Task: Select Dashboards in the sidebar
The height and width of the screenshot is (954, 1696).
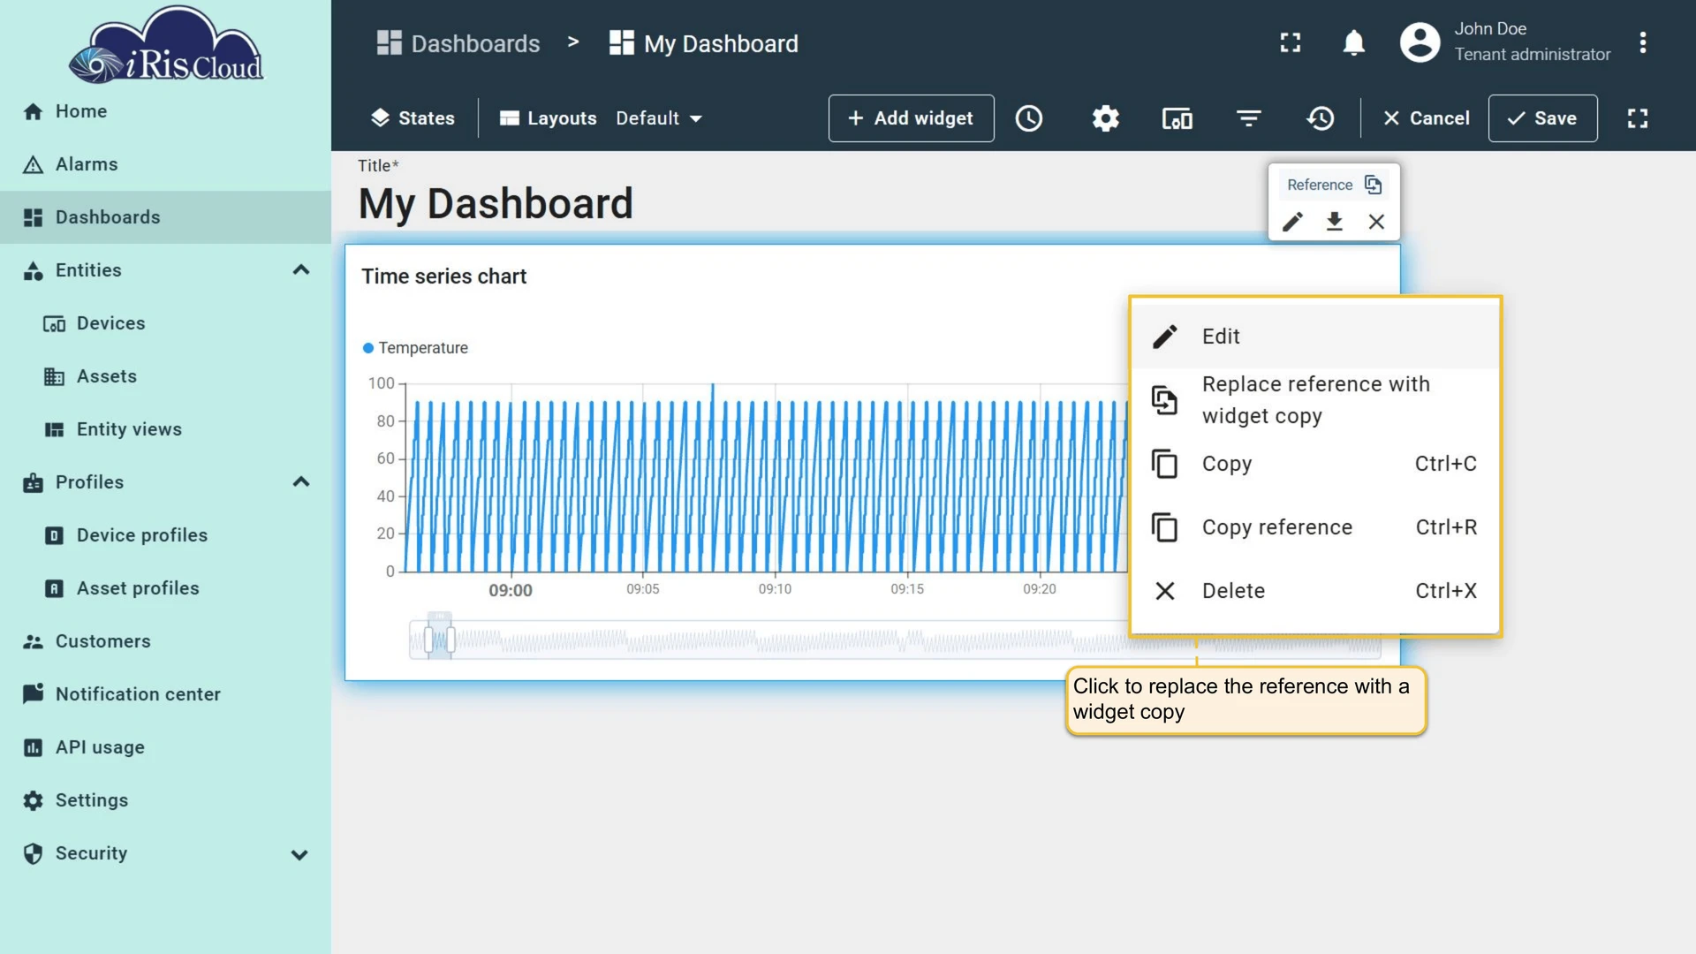Action: pos(165,217)
